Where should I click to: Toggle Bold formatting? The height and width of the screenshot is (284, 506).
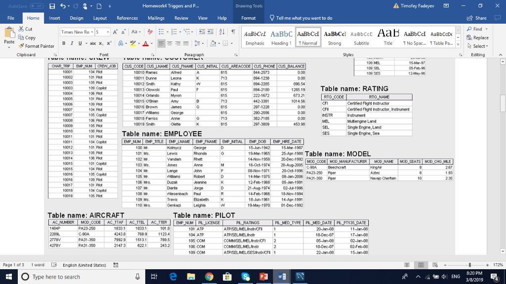[x=64, y=43]
